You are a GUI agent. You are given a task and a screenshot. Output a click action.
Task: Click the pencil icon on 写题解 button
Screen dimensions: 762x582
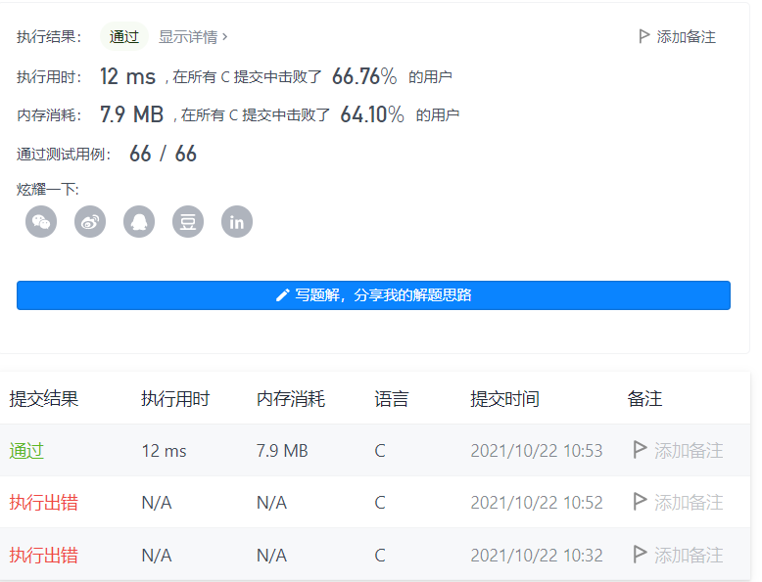coord(283,294)
